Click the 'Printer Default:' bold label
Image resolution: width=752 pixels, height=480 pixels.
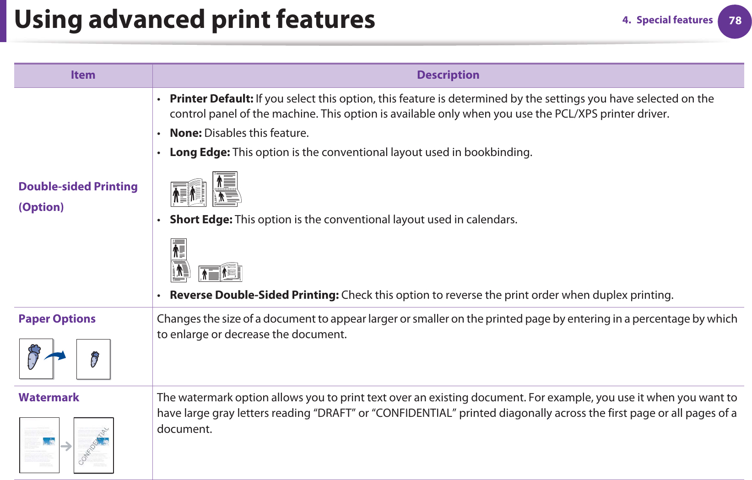(211, 99)
